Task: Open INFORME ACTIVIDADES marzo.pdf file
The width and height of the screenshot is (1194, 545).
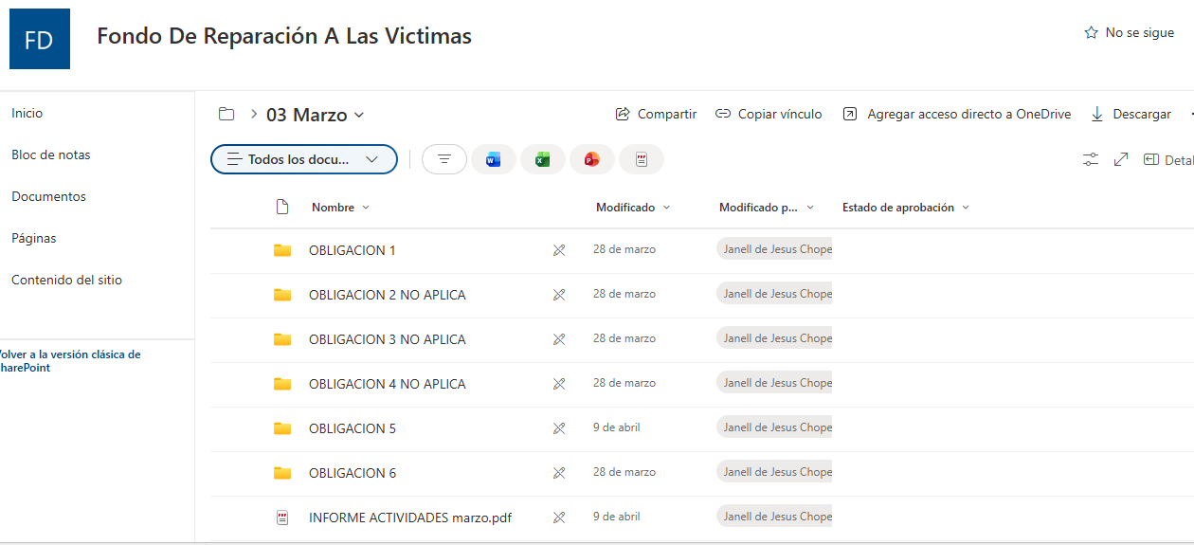Action: 410,518
